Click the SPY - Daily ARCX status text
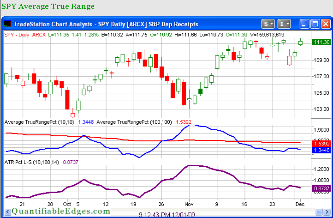The image size is (333, 218). tap(25, 35)
